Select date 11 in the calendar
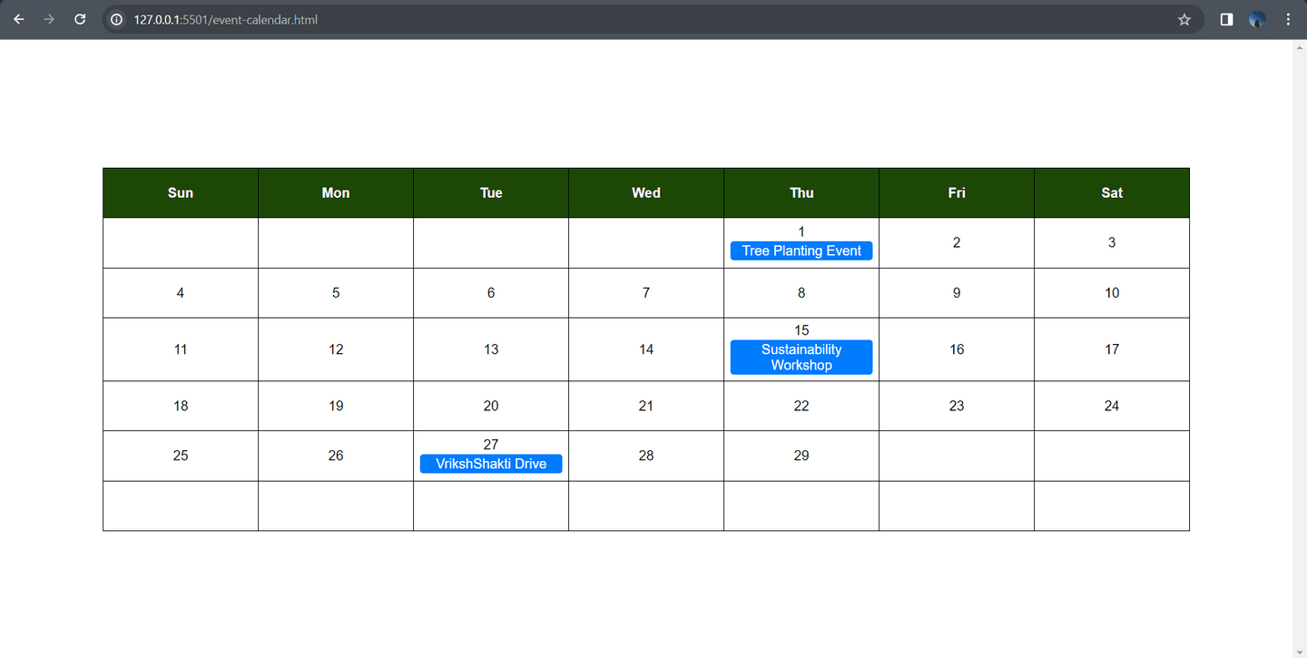 181,349
